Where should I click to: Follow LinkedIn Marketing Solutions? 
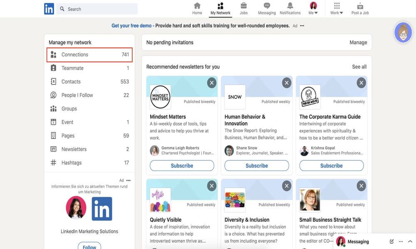click(89, 247)
